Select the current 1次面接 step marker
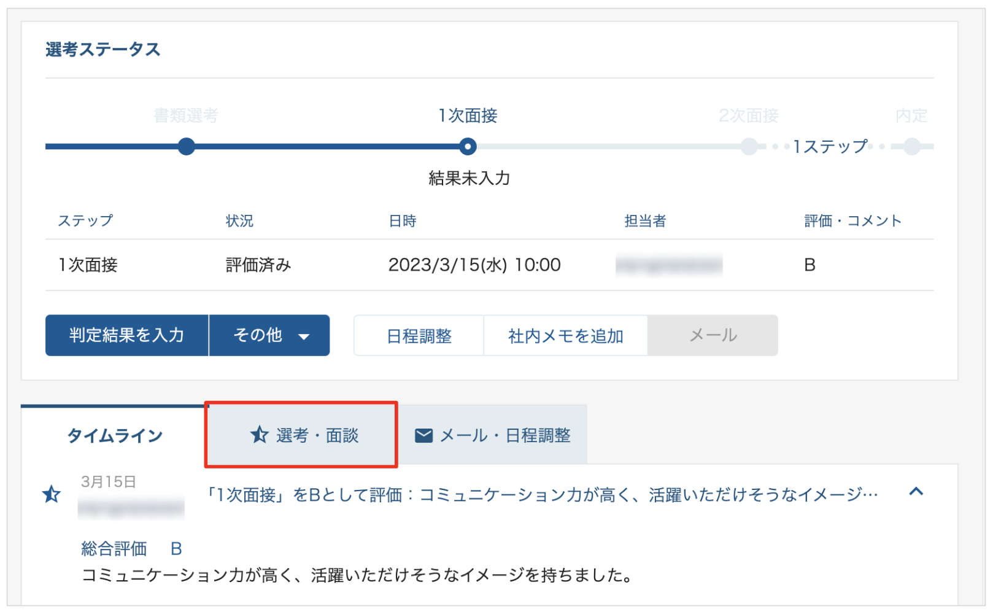The width and height of the screenshot is (993, 614). click(468, 147)
